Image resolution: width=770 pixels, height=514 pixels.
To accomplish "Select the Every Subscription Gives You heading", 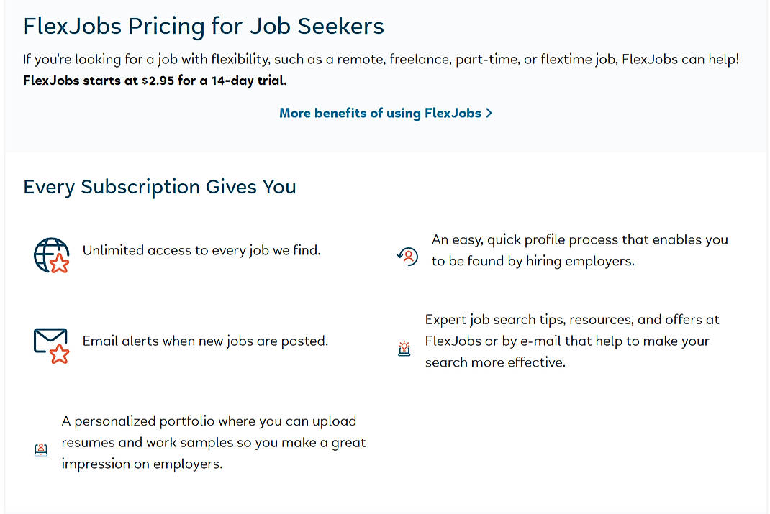I will [x=159, y=187].
